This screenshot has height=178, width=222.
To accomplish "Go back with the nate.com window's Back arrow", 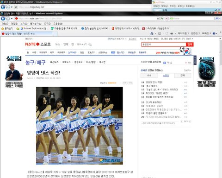I will pyautogui.click(x=3, y=19).
